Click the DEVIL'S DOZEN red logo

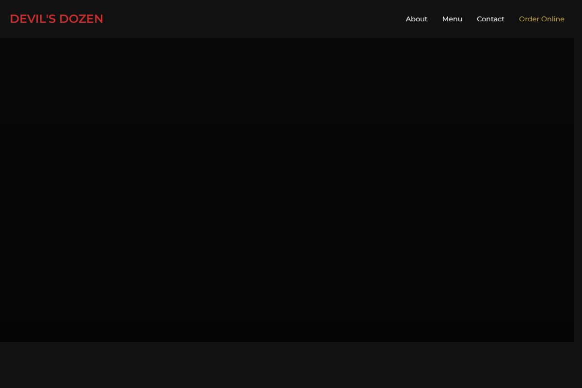[x=56, y=19]
